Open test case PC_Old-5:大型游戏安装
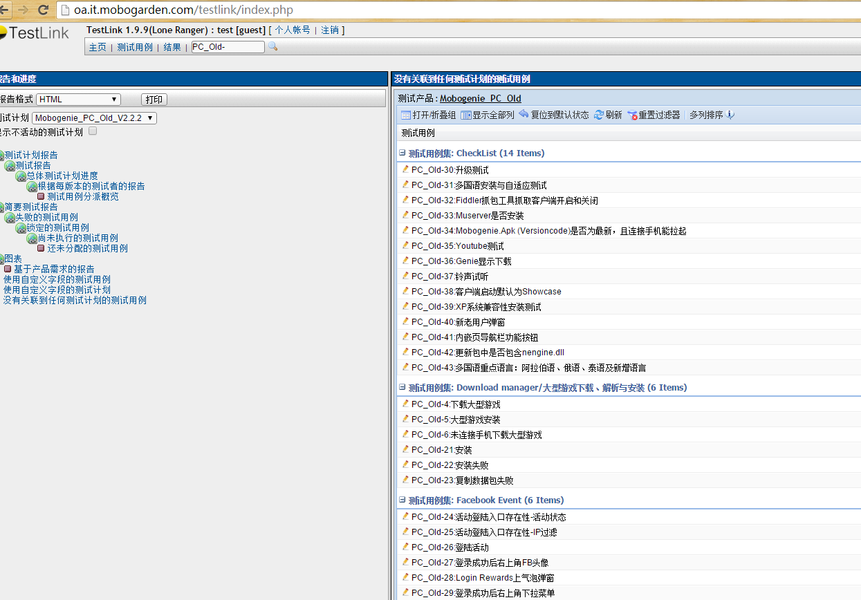The height and width of the screenshot is (600, 861). click(x=456, y=420)
